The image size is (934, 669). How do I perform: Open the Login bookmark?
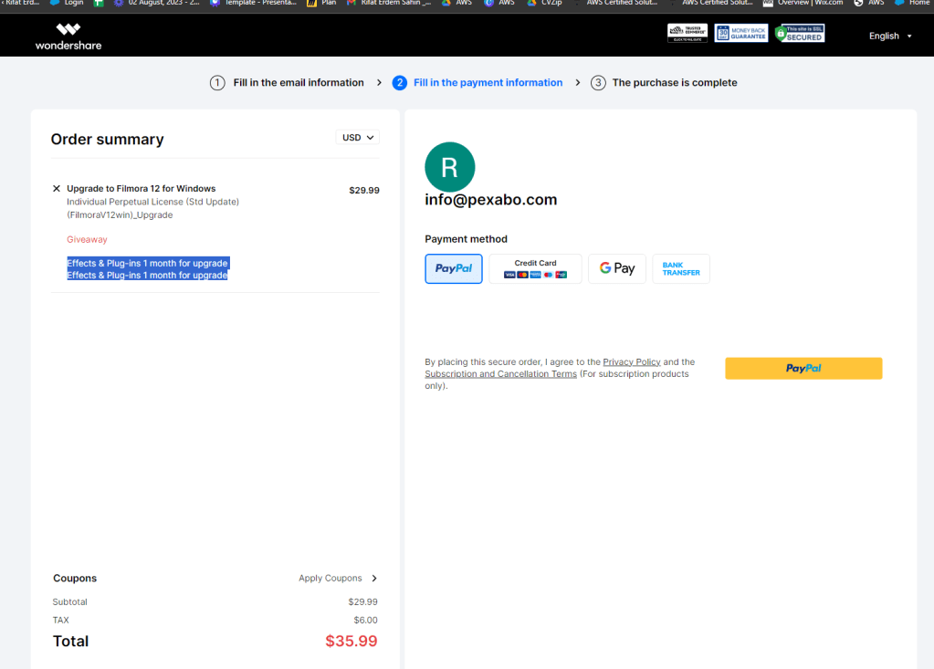[68, 3]
